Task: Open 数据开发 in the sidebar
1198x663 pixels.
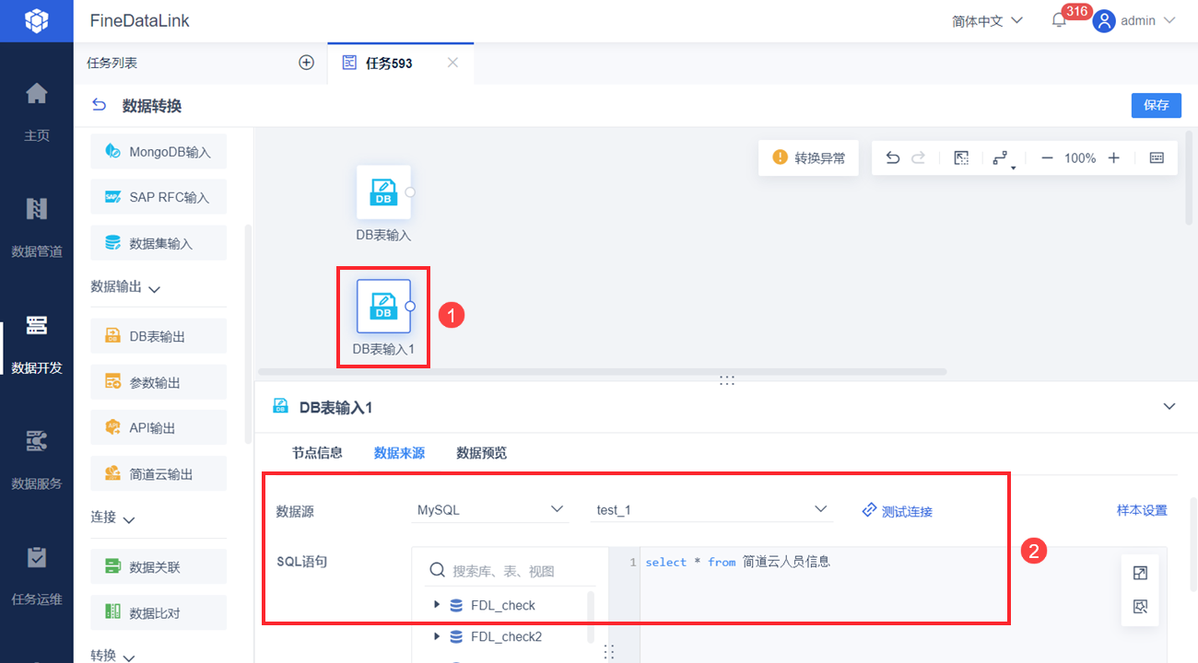Action: pyautogui.click(x=37, y=343)
